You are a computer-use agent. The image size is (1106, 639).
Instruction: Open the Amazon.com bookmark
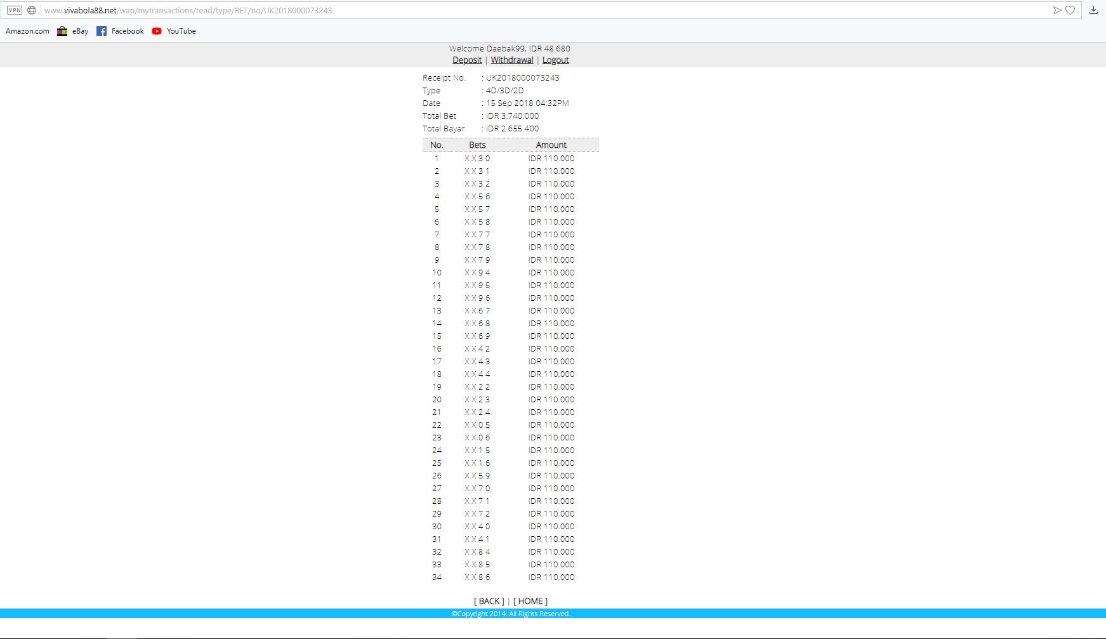27,31
